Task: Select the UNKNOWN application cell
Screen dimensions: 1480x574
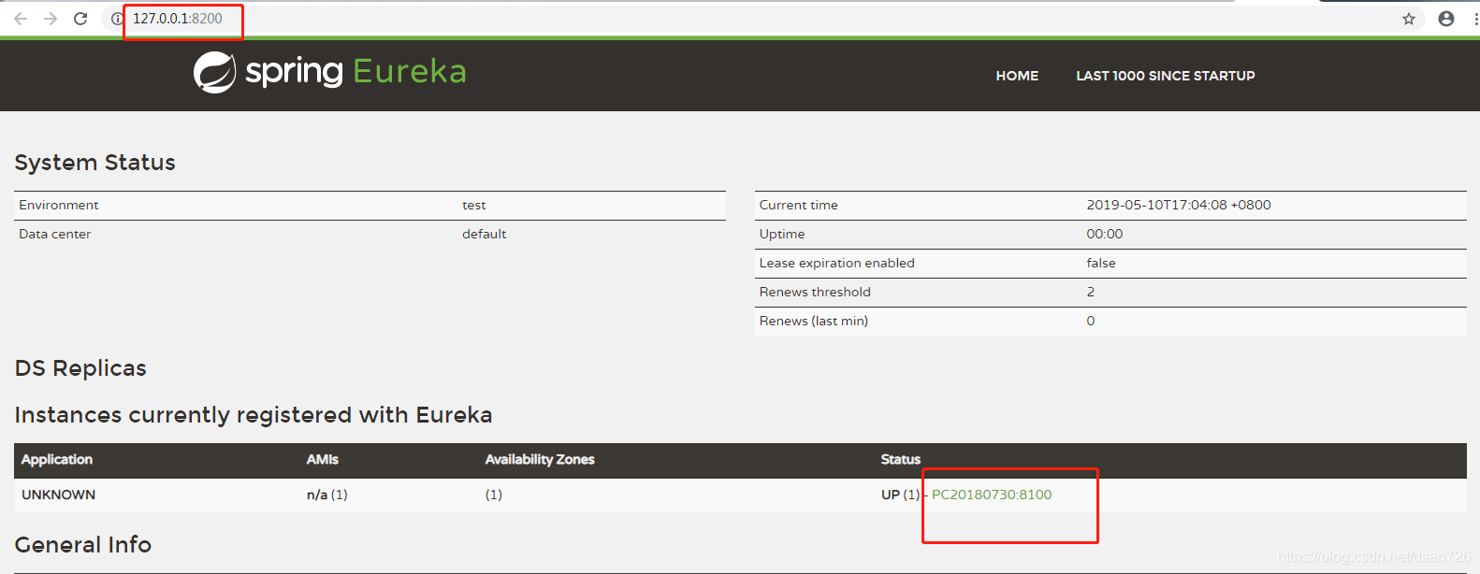Action: click(59, 495)
